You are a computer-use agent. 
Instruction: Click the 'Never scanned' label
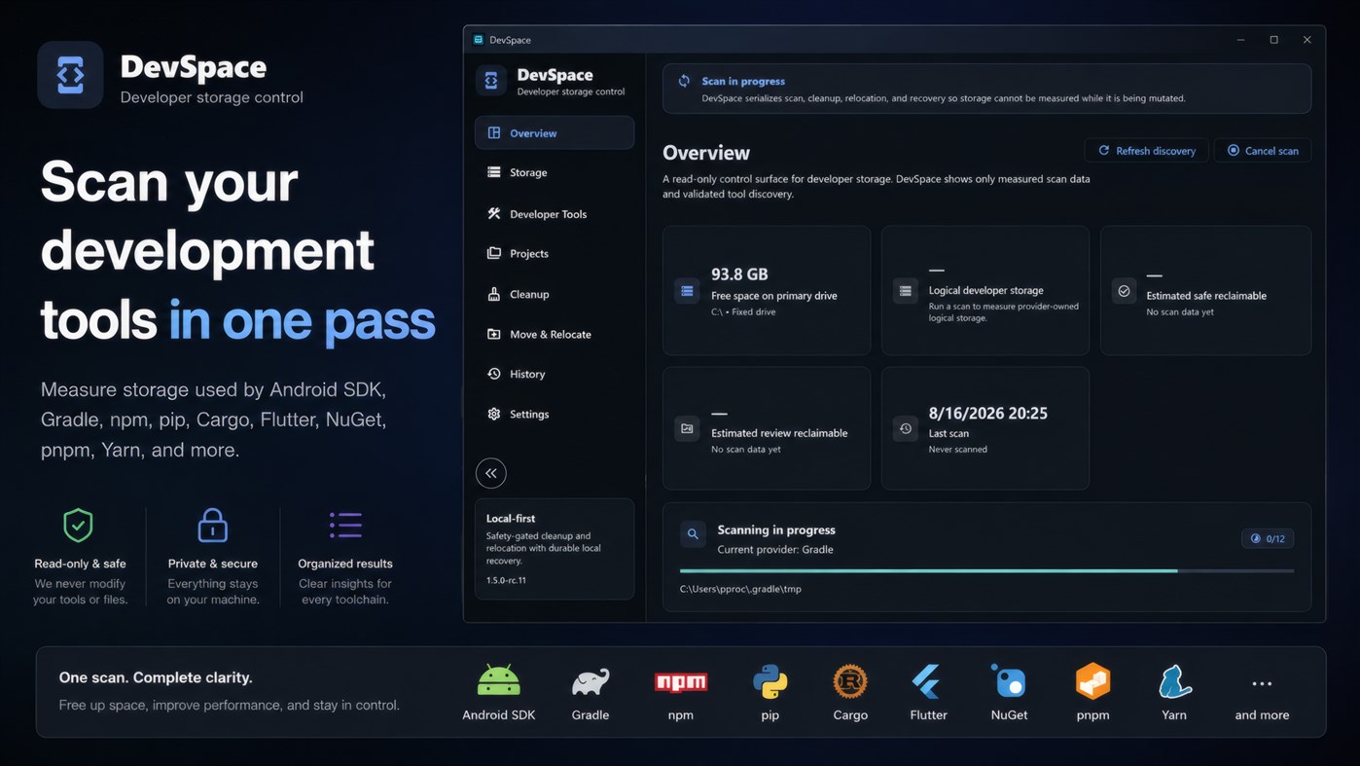(x=958, y=450)
